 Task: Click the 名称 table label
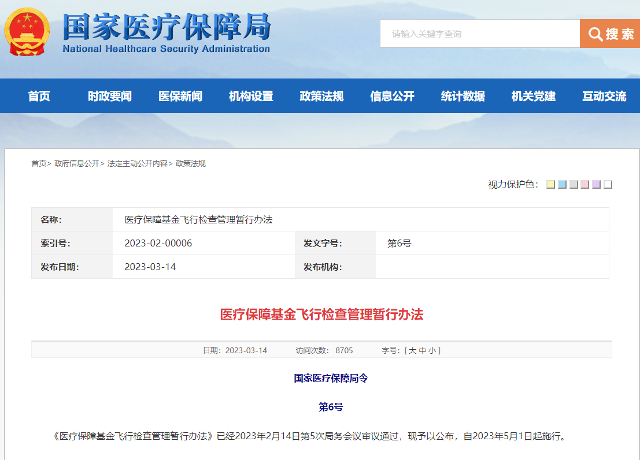pyautogui.click(x=51, y=219)
